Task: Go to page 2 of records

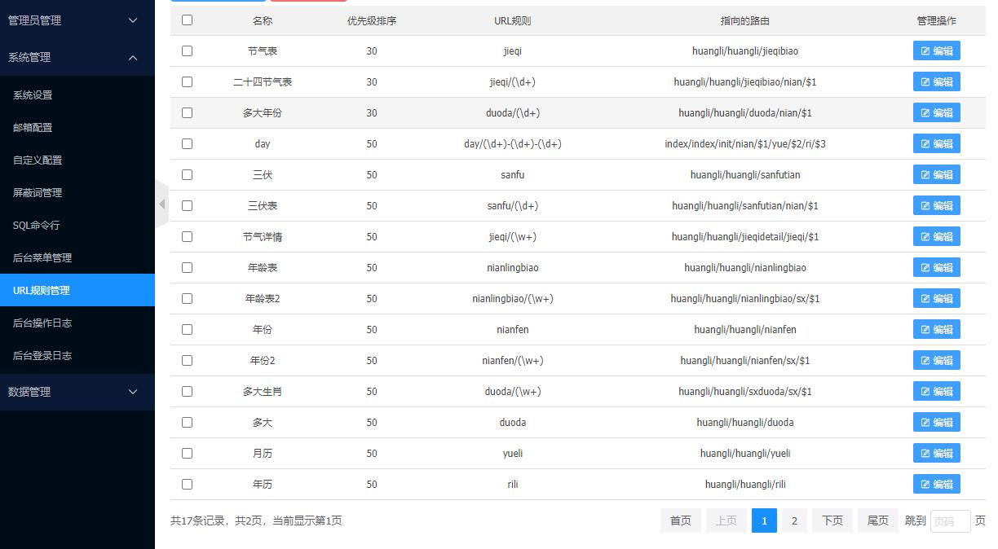Action: click(794, 521)
